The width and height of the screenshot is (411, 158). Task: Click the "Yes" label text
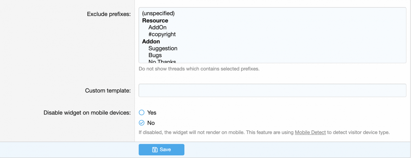pos(152,112)
